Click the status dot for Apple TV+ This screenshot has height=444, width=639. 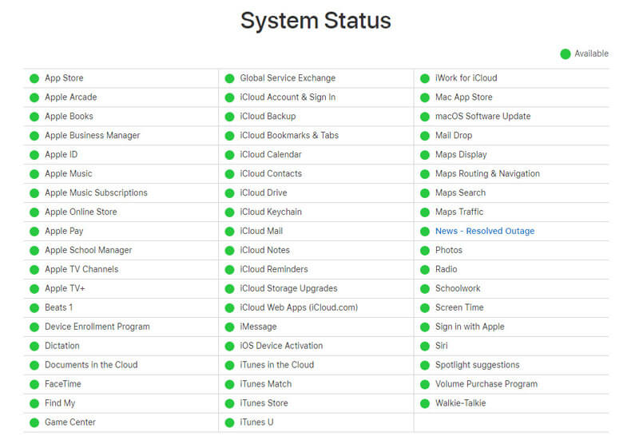[x=34, y=289]
